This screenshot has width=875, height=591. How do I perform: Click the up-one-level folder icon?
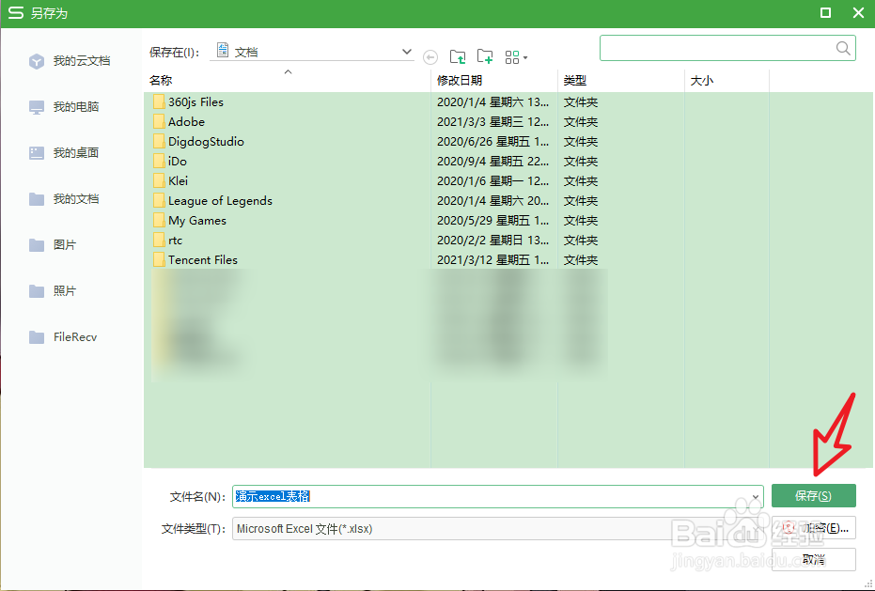[x=458, y=56]
